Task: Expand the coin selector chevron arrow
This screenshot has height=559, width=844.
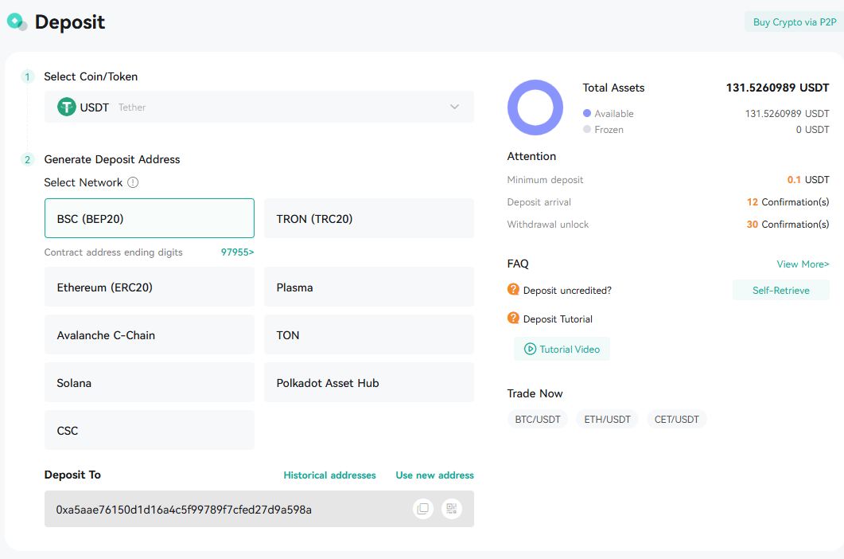Action: click(455, 107)
